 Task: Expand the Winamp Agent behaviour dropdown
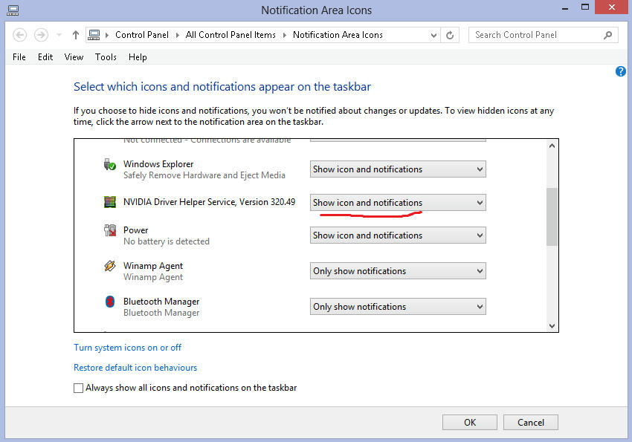pyautogui.click(x=398, y=271)
